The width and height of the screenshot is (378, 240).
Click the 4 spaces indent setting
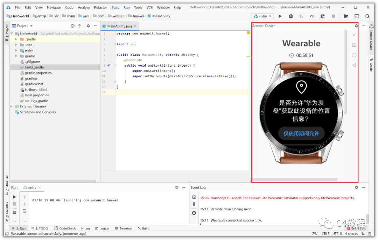click(351, 234)
